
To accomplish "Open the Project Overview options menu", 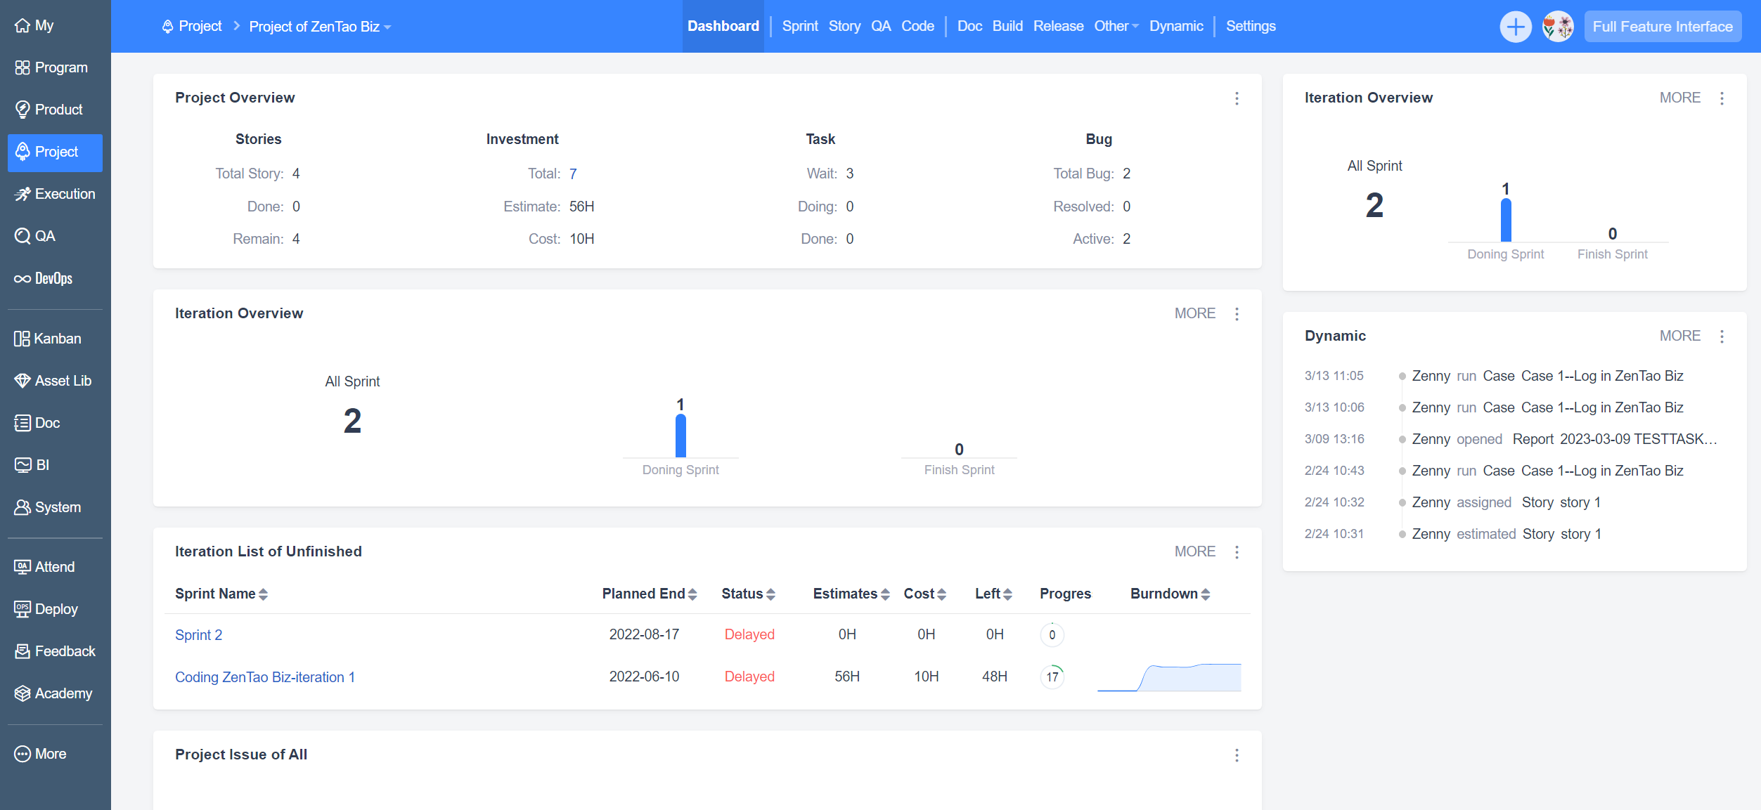I will click(x=1237, y=98).
